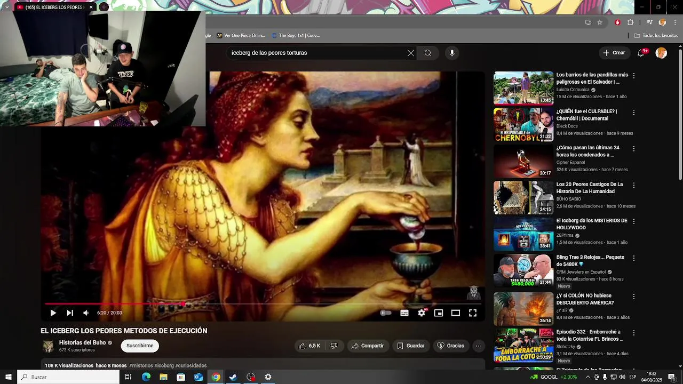
Task: Open Los barrios de las pandillas thumbnail
Action: click(x=523, y=88)
